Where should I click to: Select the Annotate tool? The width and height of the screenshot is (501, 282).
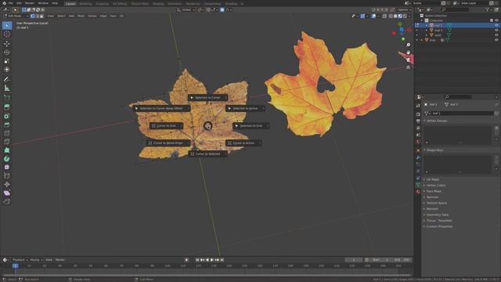point(7,79)
